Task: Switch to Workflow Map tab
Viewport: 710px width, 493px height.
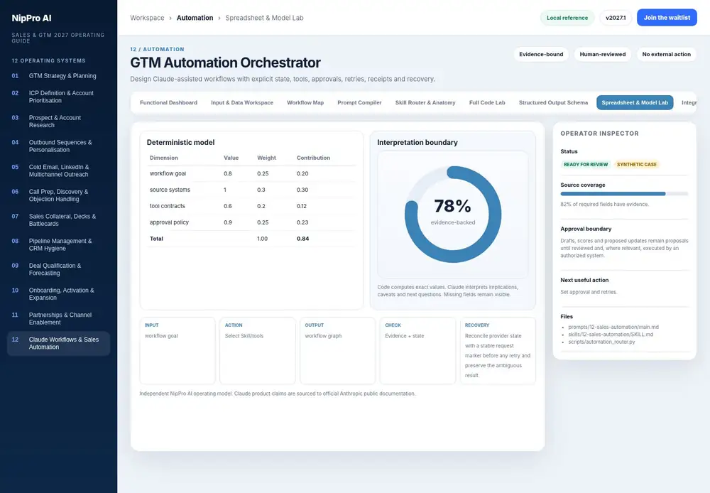Action: point(305,103)
